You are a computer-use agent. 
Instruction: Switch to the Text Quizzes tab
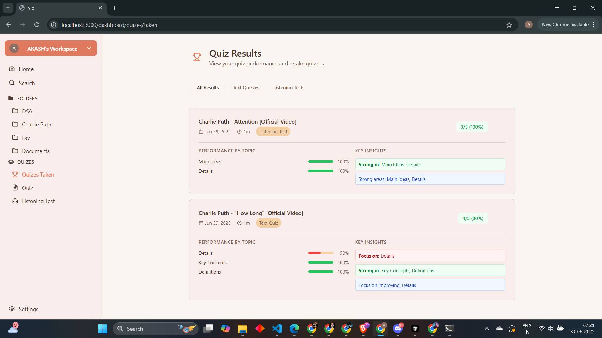click(246, 88)
